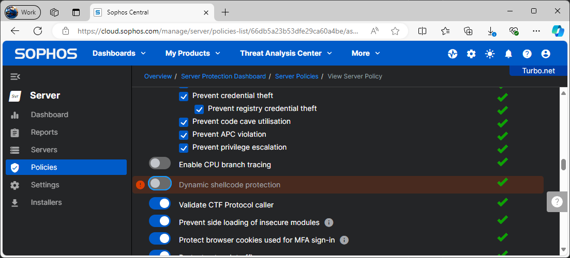Viewport: 570px width, 258px height.
Task: Select Servers in the sidebar
Action: [44, 150]
